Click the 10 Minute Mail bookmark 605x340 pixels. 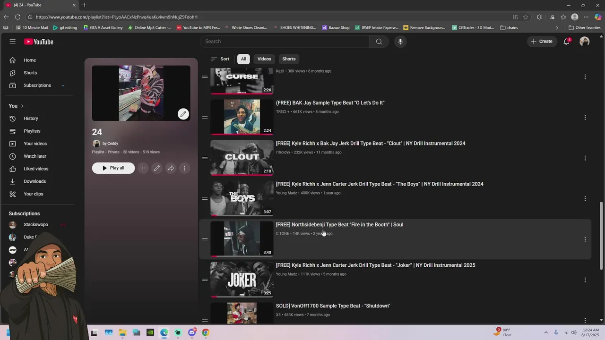(32, 28)
